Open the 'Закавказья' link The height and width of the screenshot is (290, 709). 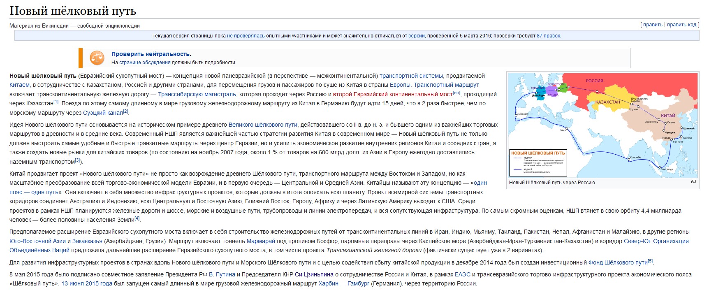click(87, 241)
